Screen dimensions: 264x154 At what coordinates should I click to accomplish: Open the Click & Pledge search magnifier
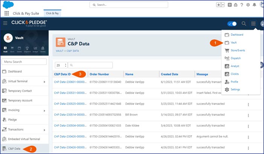(x=244, y=24)
